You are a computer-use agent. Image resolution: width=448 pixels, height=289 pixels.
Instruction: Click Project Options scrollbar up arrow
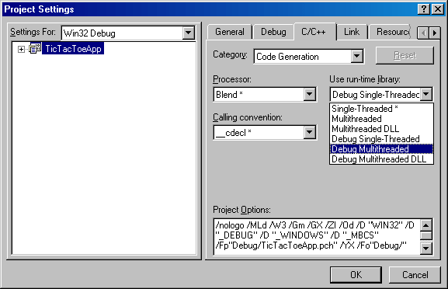pos(426,225)
